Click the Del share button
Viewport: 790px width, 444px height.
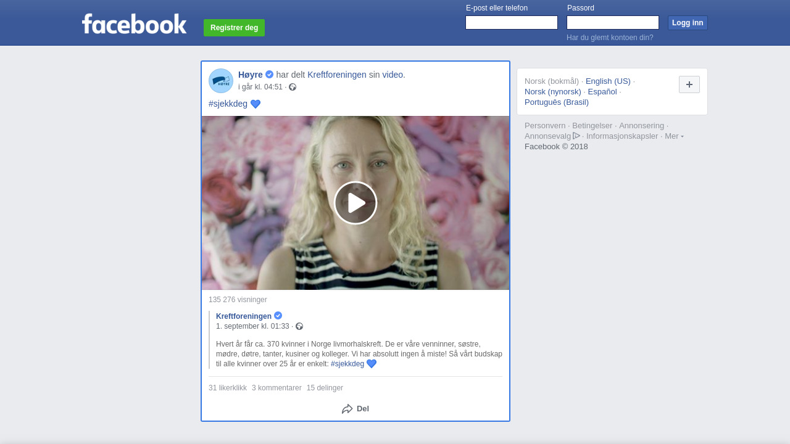click(355, 409)
